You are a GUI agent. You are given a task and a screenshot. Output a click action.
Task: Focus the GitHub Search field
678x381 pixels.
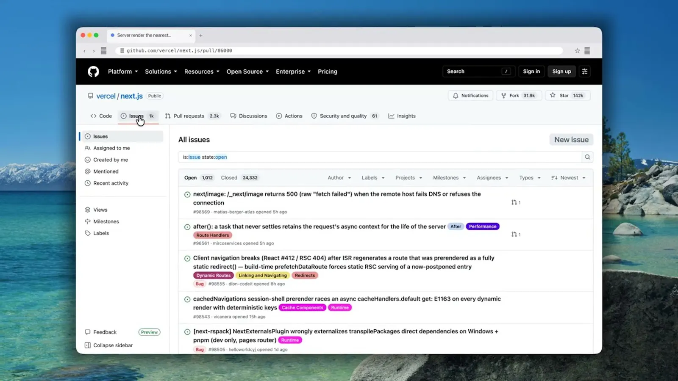pos(478,72)
